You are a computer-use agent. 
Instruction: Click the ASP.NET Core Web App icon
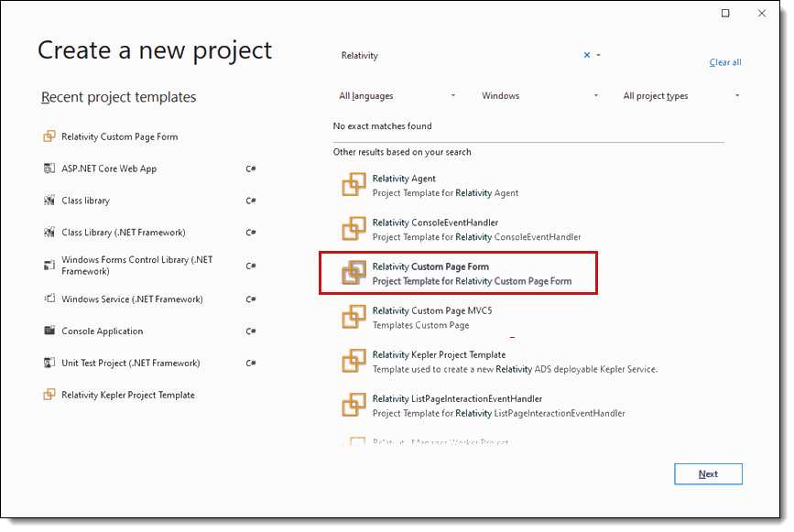[49, 168]
